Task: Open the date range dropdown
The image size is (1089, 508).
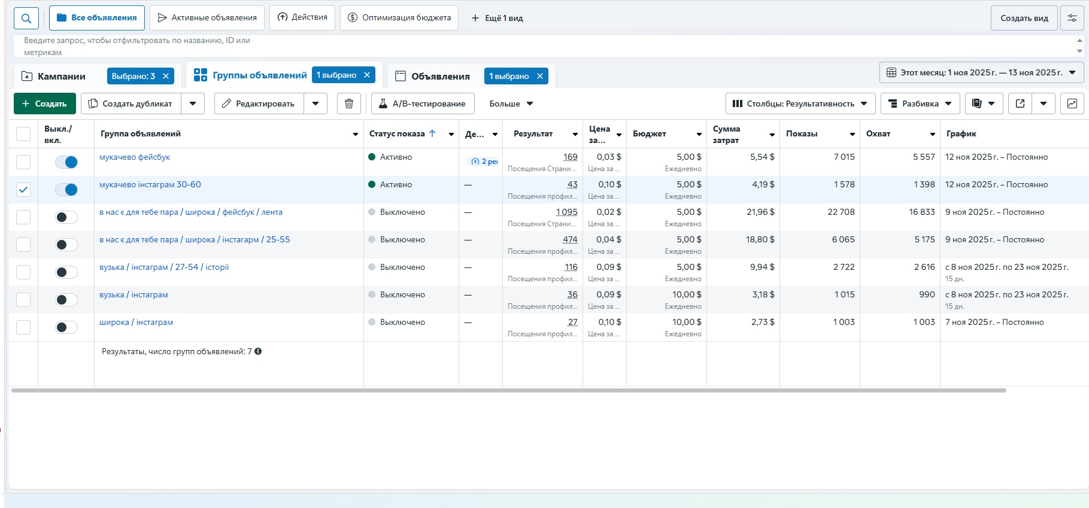Action: 981,72
